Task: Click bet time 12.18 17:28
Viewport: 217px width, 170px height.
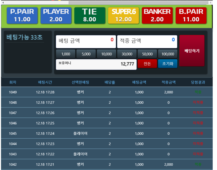Action: click(45, 92)
